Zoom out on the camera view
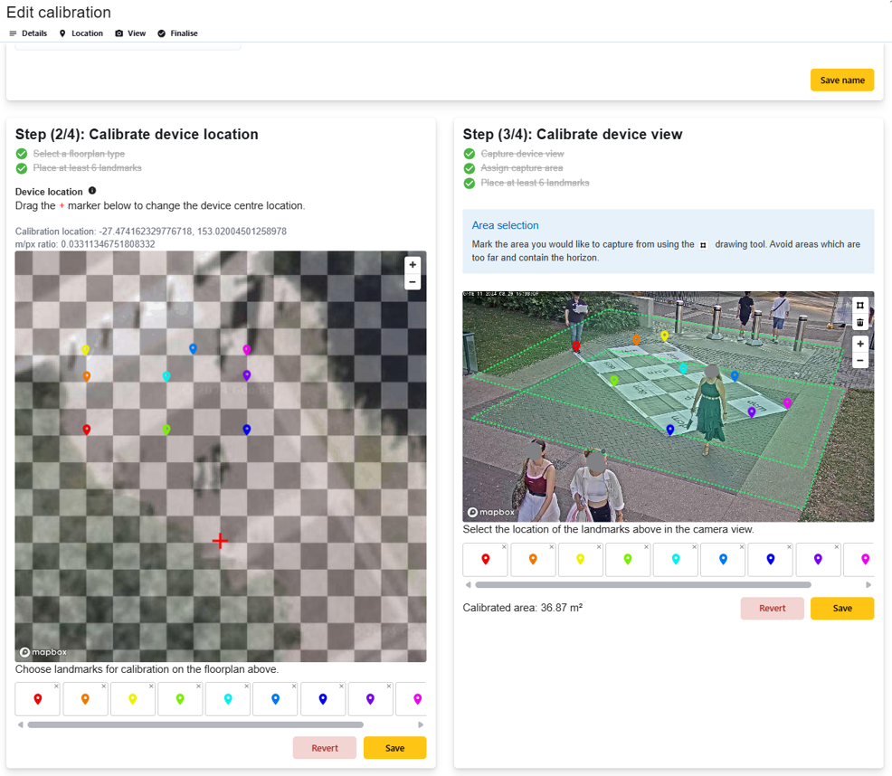This screenshot has width=892, height=776. coord(860,361)
